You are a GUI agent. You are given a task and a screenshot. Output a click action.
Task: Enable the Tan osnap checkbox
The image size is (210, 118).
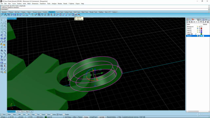pyautogui.click(x=36, y=114)
